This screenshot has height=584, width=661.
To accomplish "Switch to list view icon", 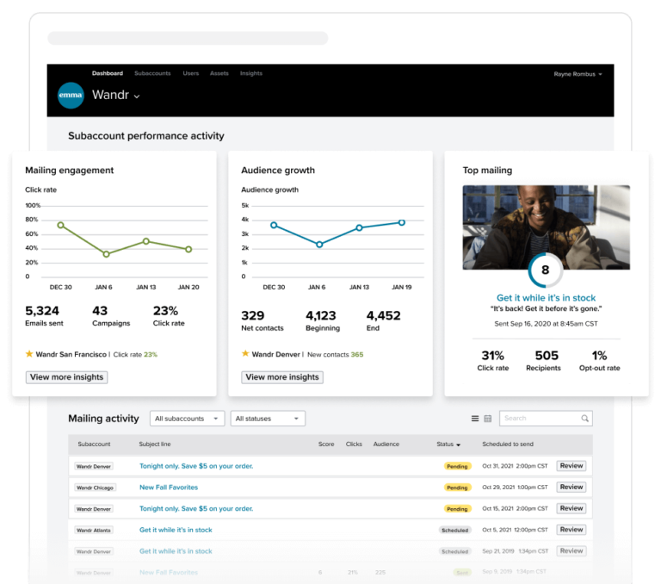I will (x=475, y=419).
